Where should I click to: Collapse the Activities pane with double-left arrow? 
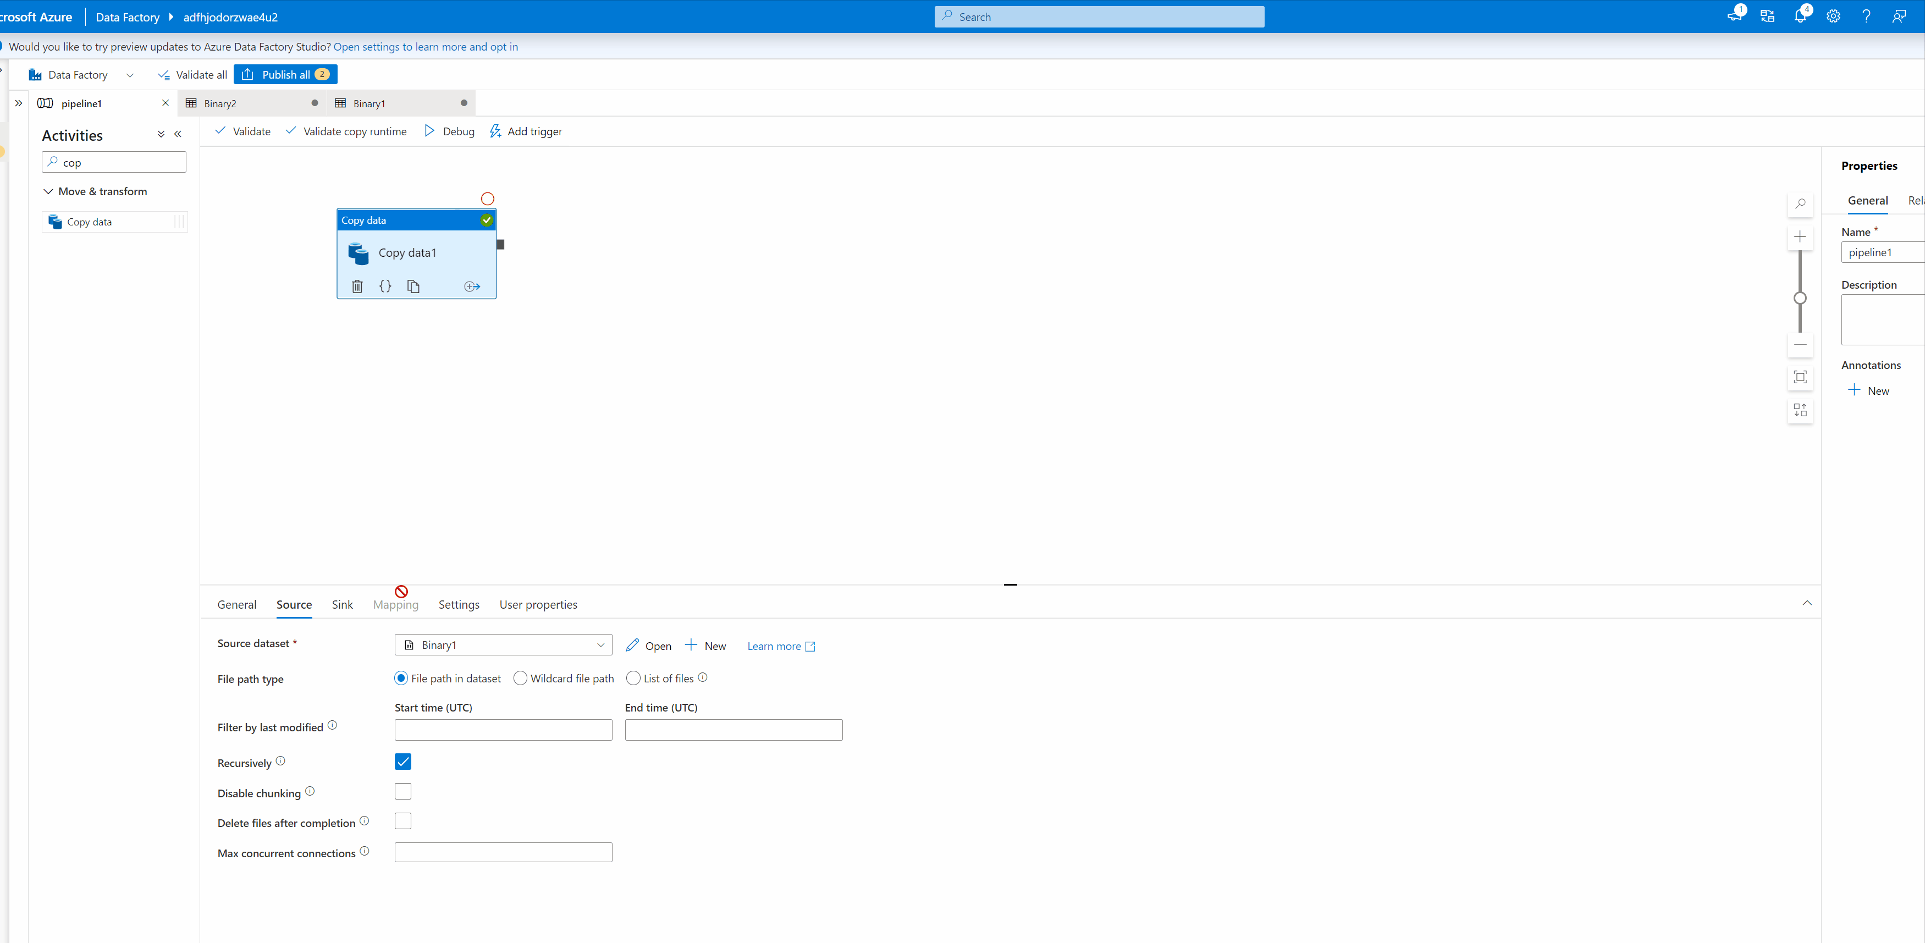(178, 135)
